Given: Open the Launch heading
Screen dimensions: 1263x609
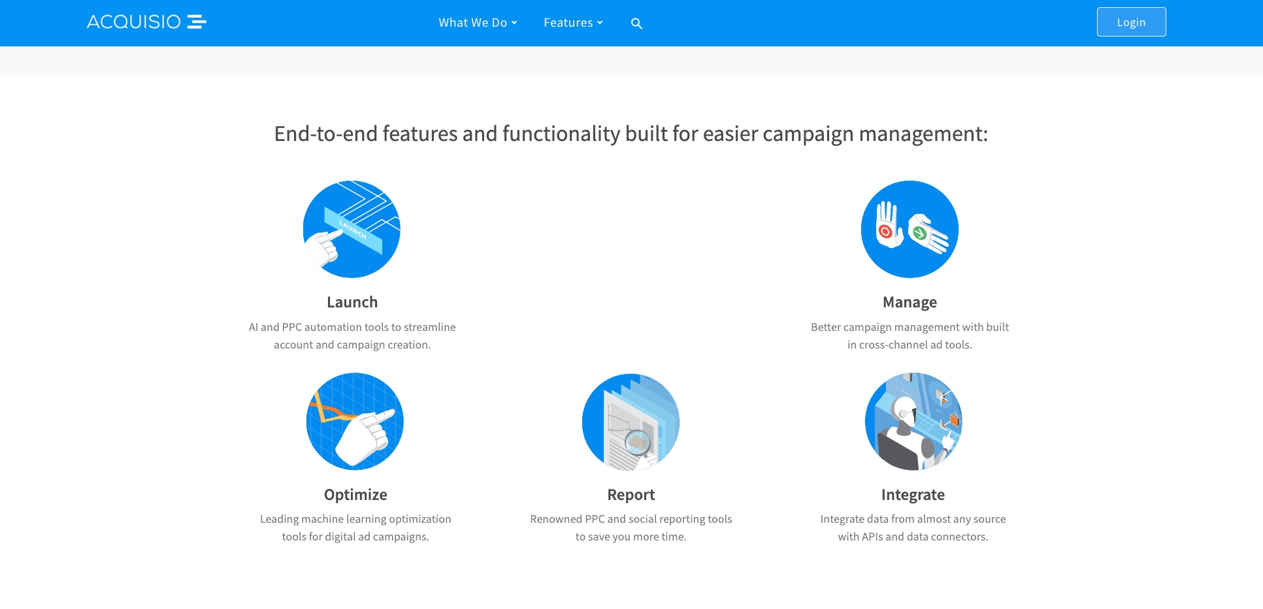Looking at the screenshot, I should point(352,302).
